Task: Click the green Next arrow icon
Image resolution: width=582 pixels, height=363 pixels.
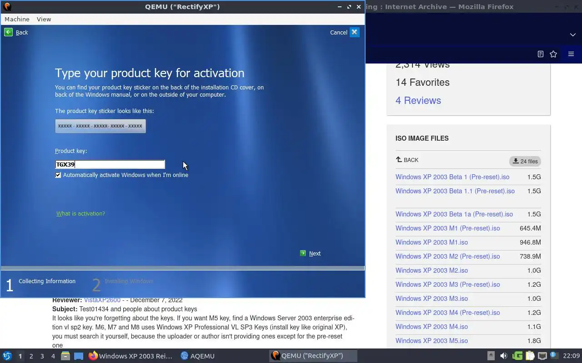Action: [303, 253]
